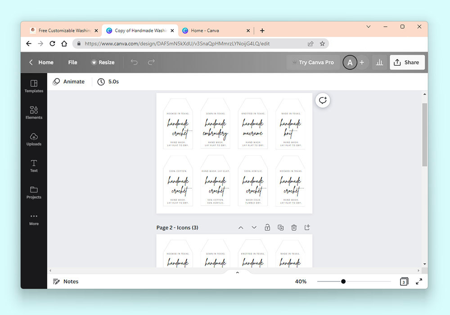The height and width of the screenshot is (315, 450).
Task: Open the Uploads panel
Action: pos(34,139)
